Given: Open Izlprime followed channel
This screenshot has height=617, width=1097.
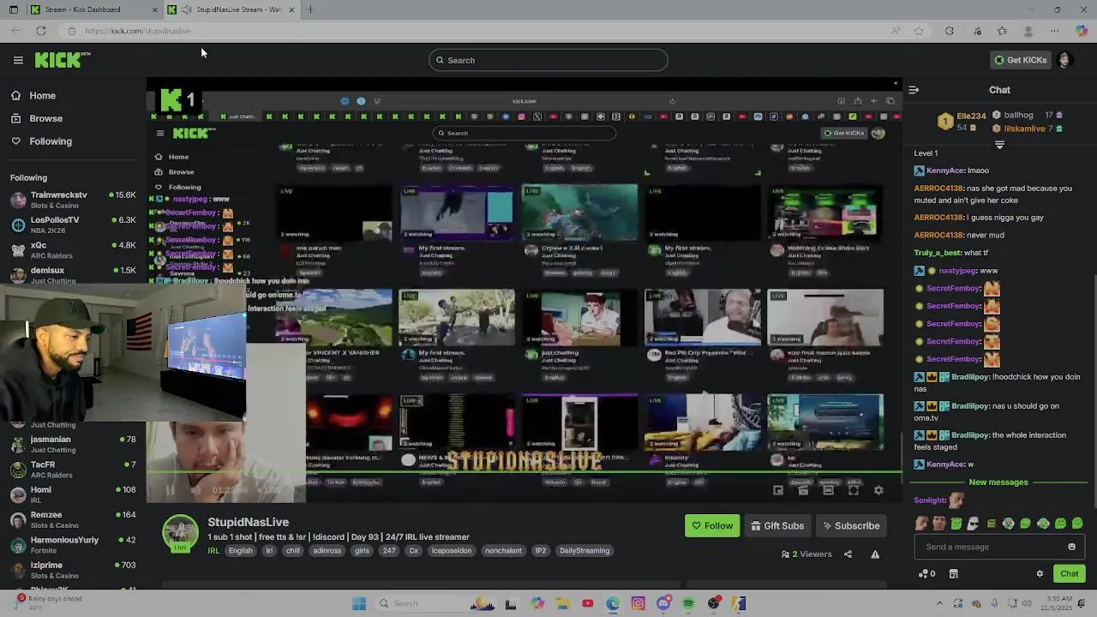Looking at the screenshot, I should [x=73, y=570].
